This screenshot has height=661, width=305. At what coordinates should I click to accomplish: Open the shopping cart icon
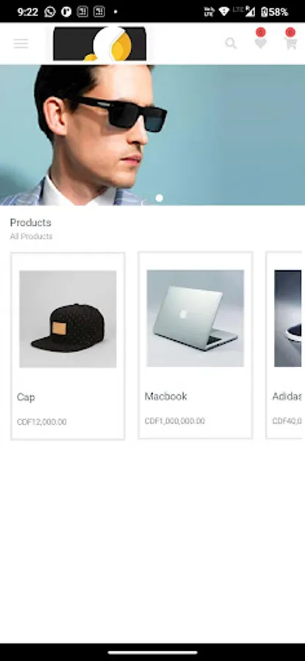[290, 43]
